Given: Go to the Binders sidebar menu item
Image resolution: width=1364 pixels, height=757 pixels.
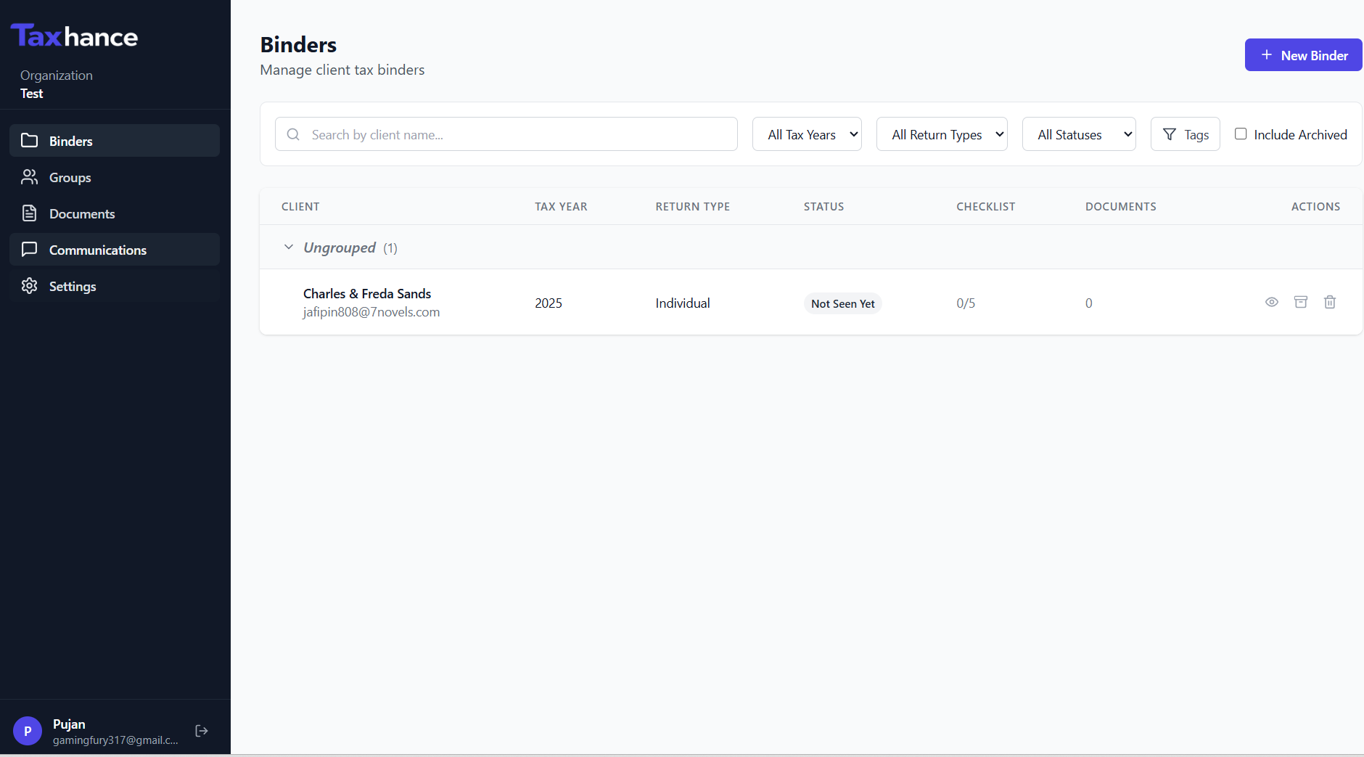Looking at the screenshot, I should (70, 141).
